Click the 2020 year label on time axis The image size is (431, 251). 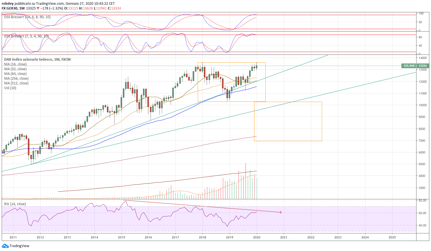coord(257,237)
